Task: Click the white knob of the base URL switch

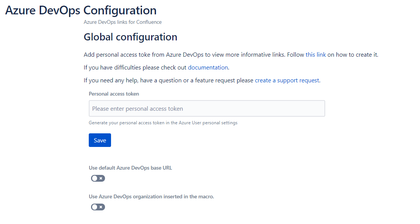Action: tap(94, 178)
